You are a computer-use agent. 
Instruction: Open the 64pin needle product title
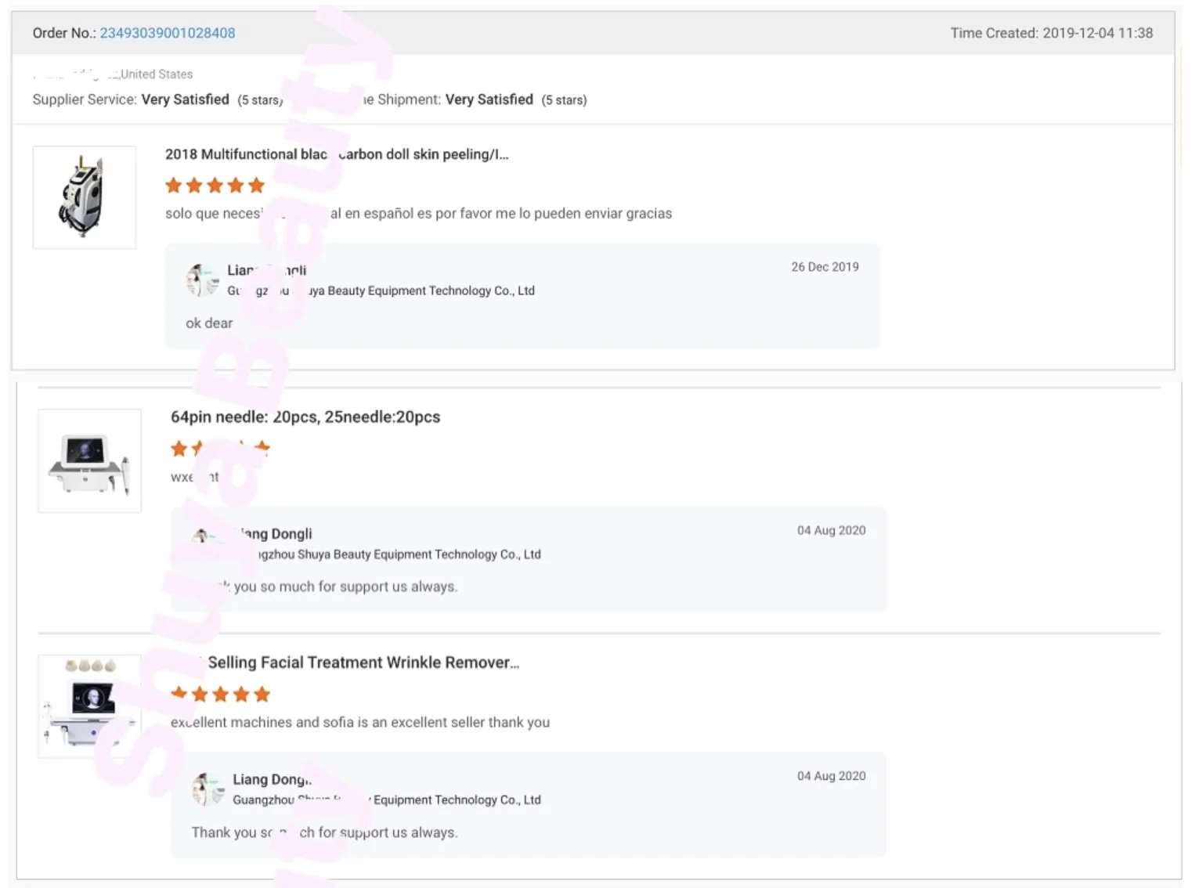point(305,417)
